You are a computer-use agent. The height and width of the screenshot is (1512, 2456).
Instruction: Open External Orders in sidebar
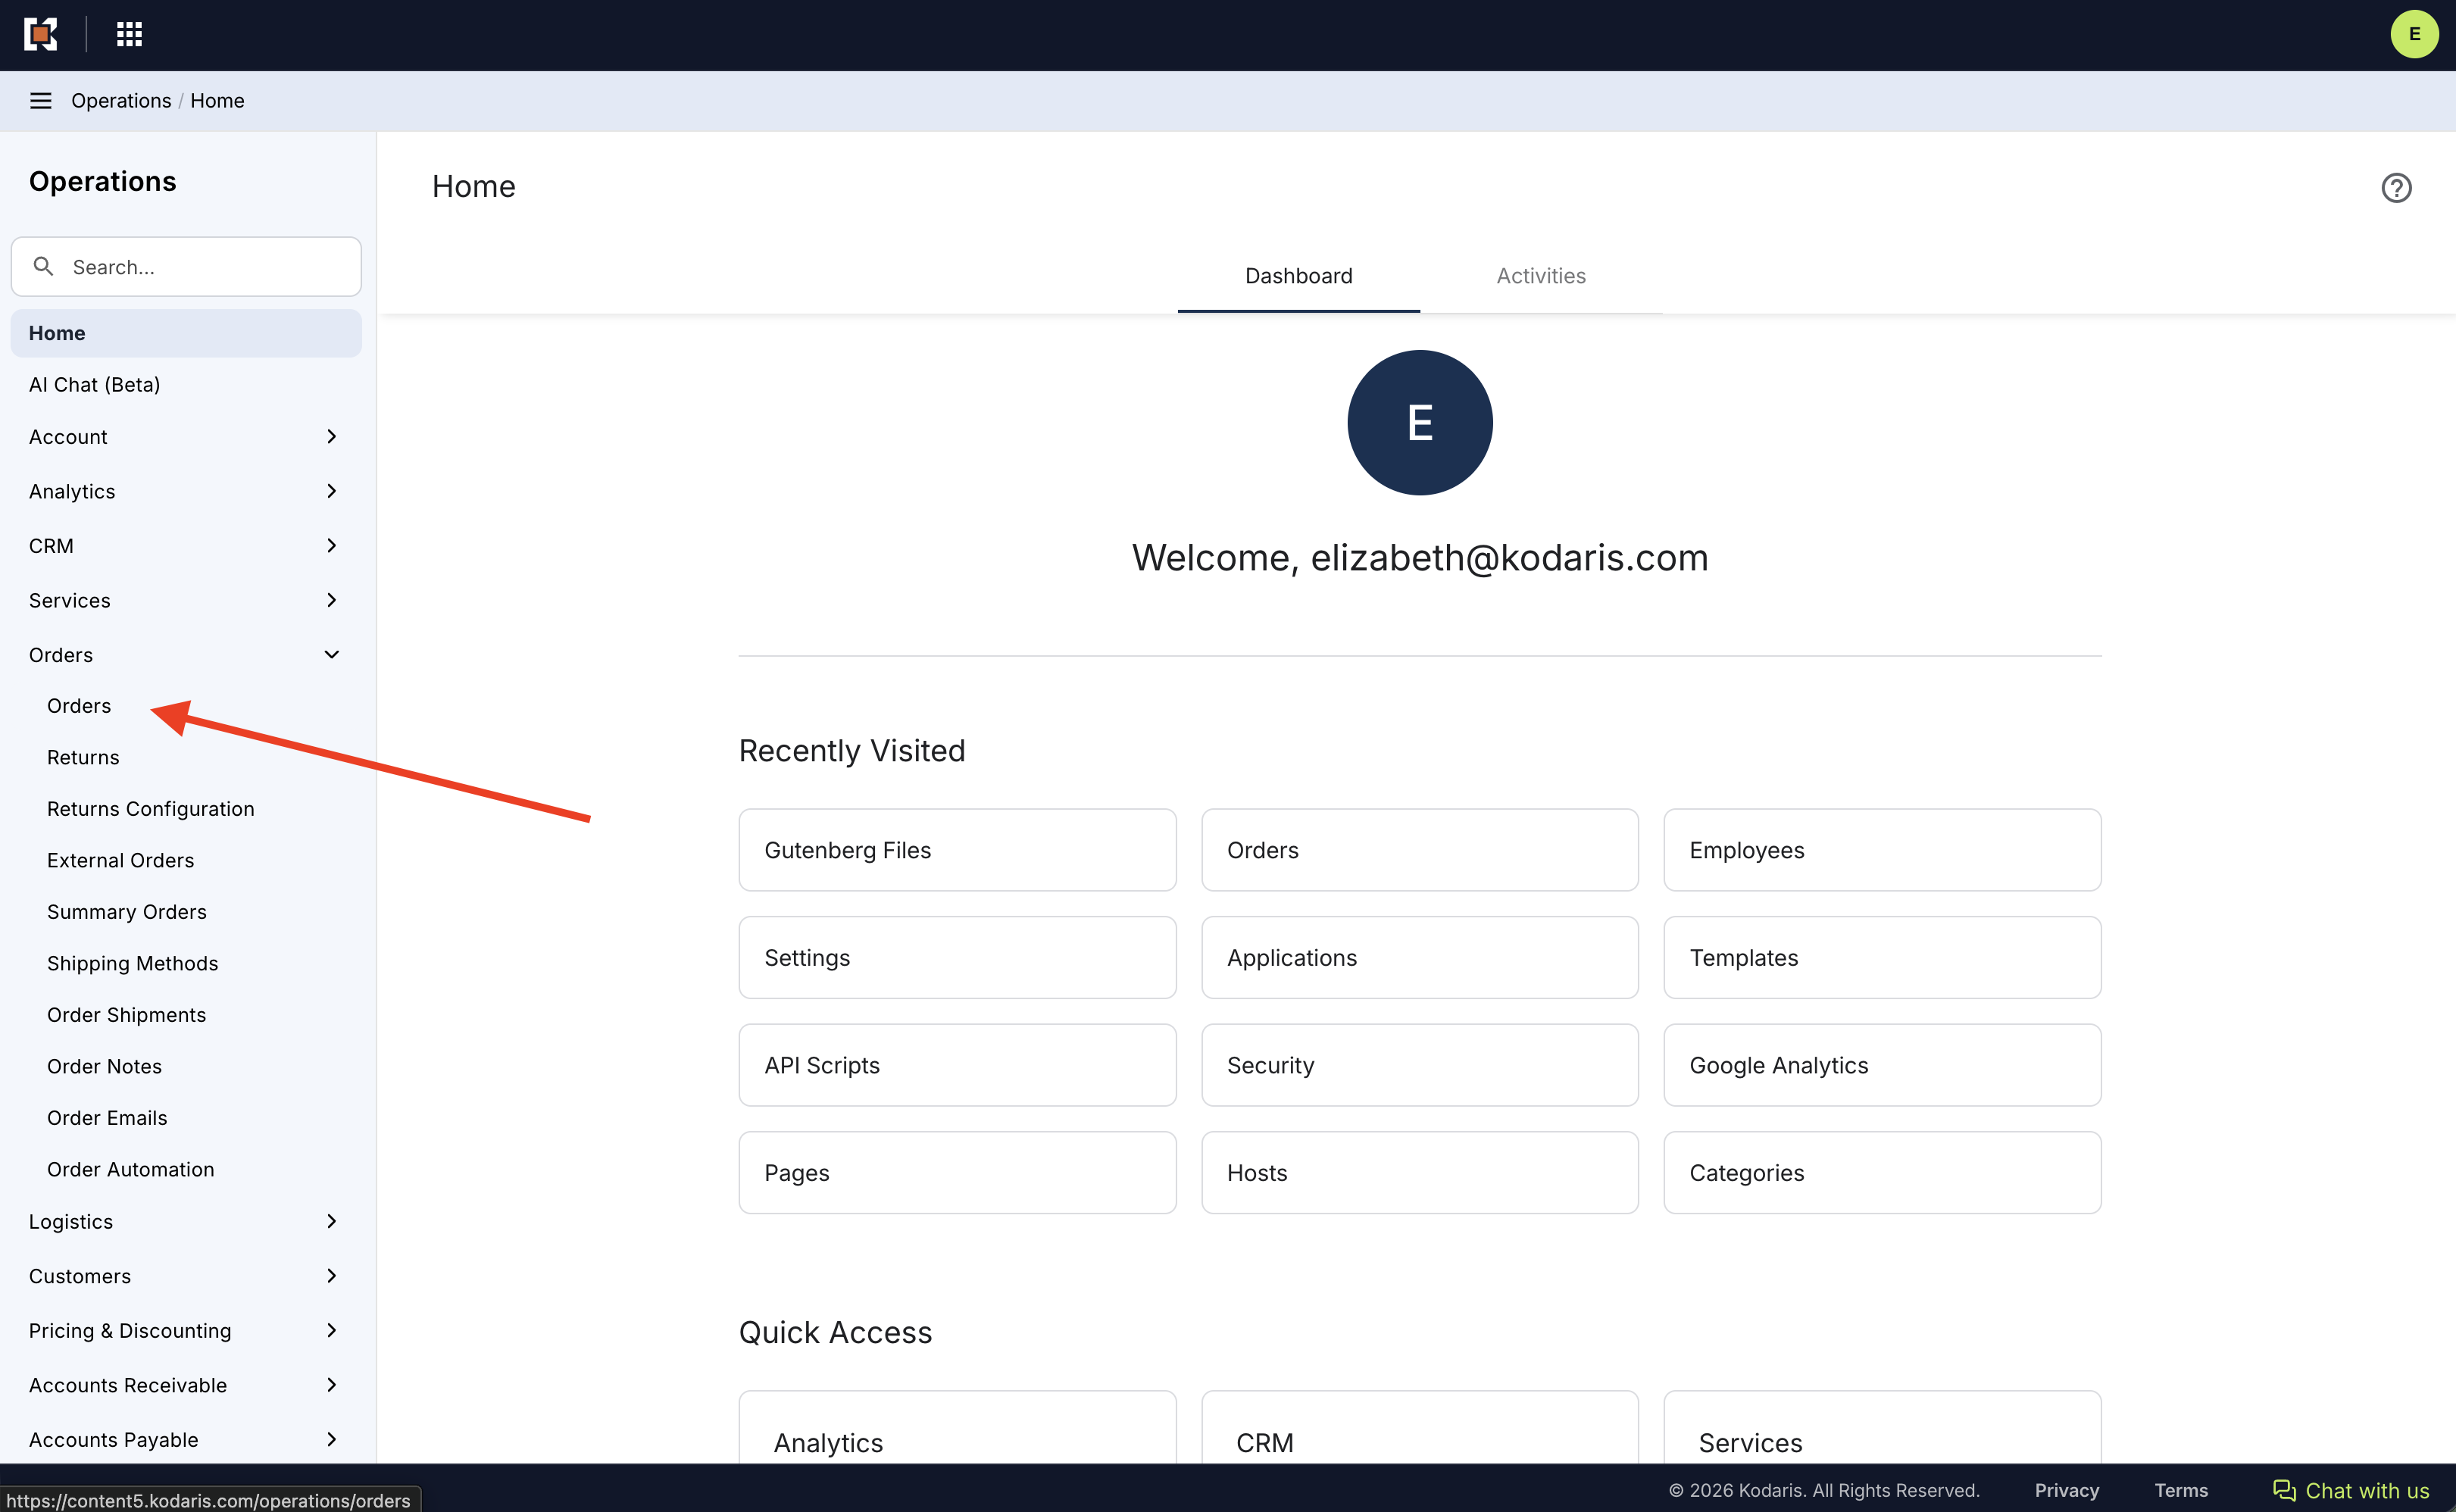point(121,861)
